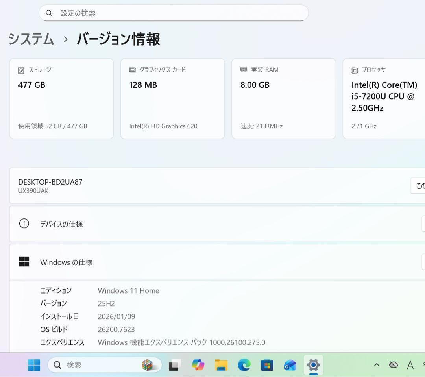
Task: Expand the hidden icons chevron in system tray
Action: [377, 365]
